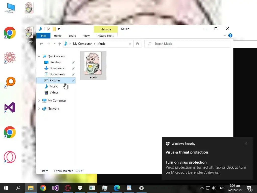Expand the address bar history dropdown

(x=130, y=44)
